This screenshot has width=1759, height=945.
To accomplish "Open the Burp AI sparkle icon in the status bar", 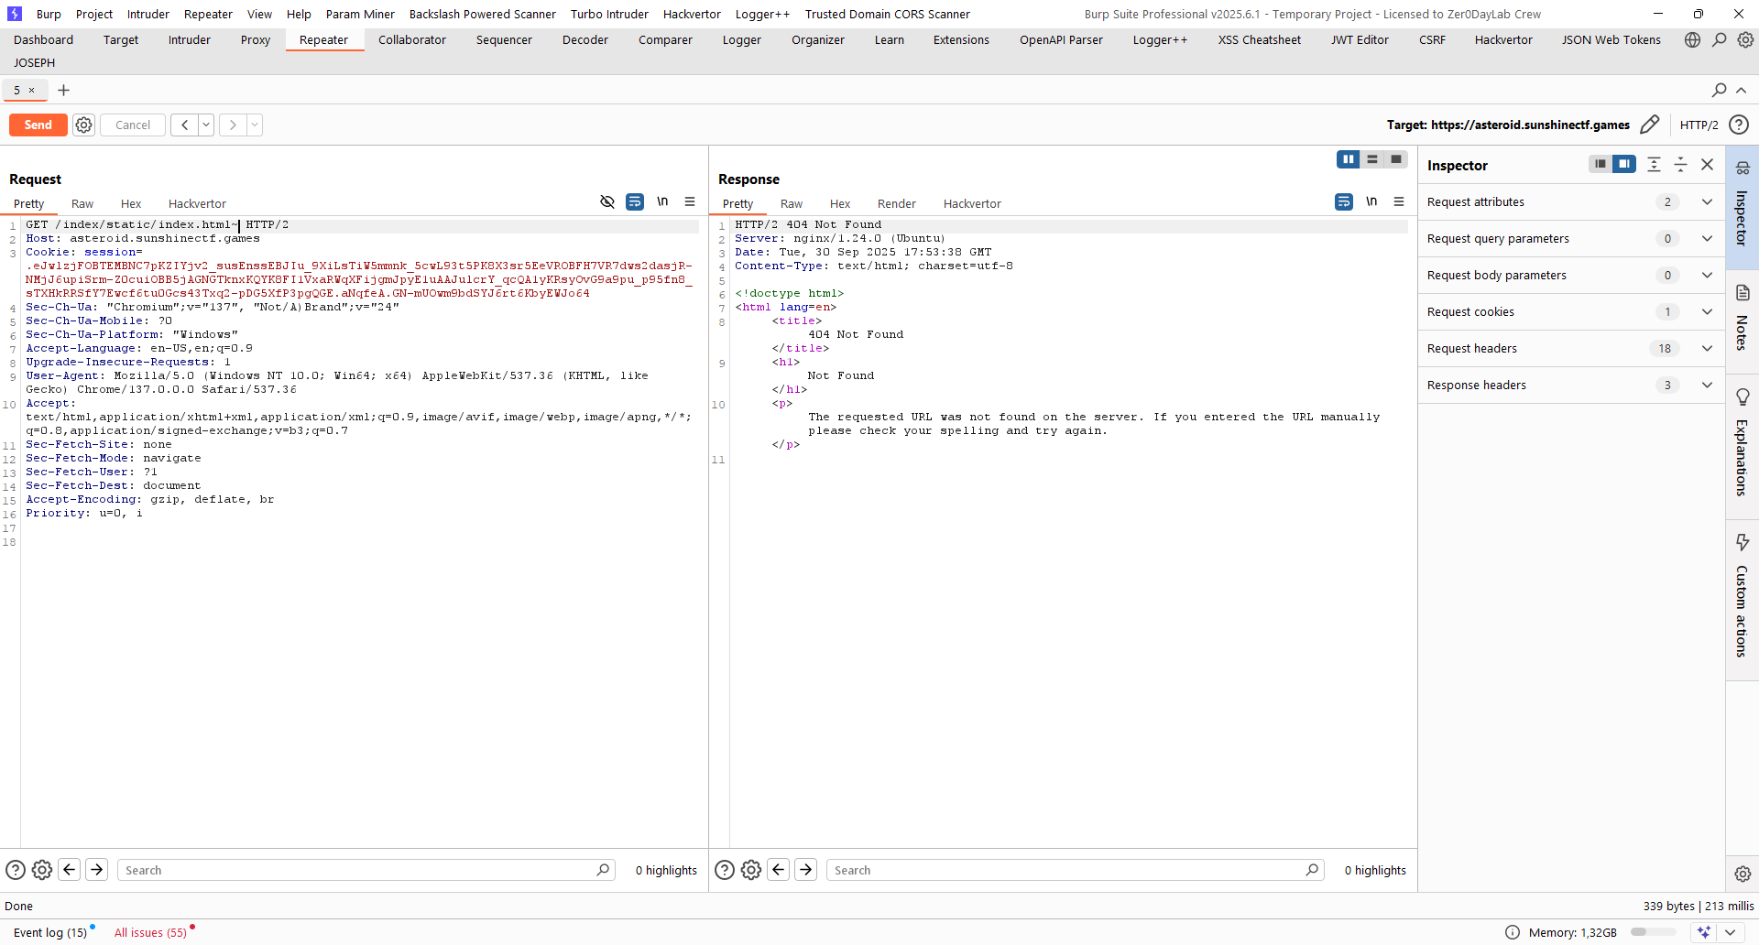I will [1703, 932].
